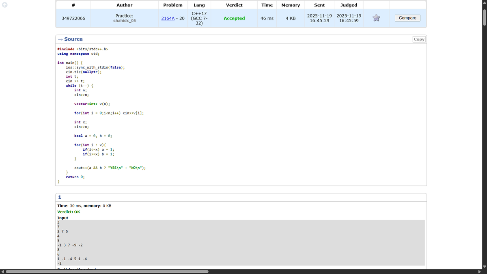Image resolution: width=487 pixels, height=274 pixels.
Task: Click the vertical scrollbar up arrow
Action: coord(484,2)
